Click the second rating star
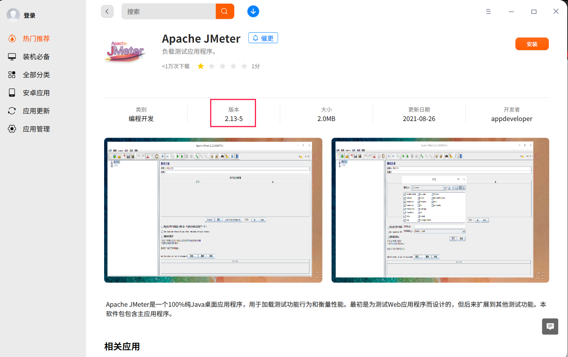 tap(212, 66)
